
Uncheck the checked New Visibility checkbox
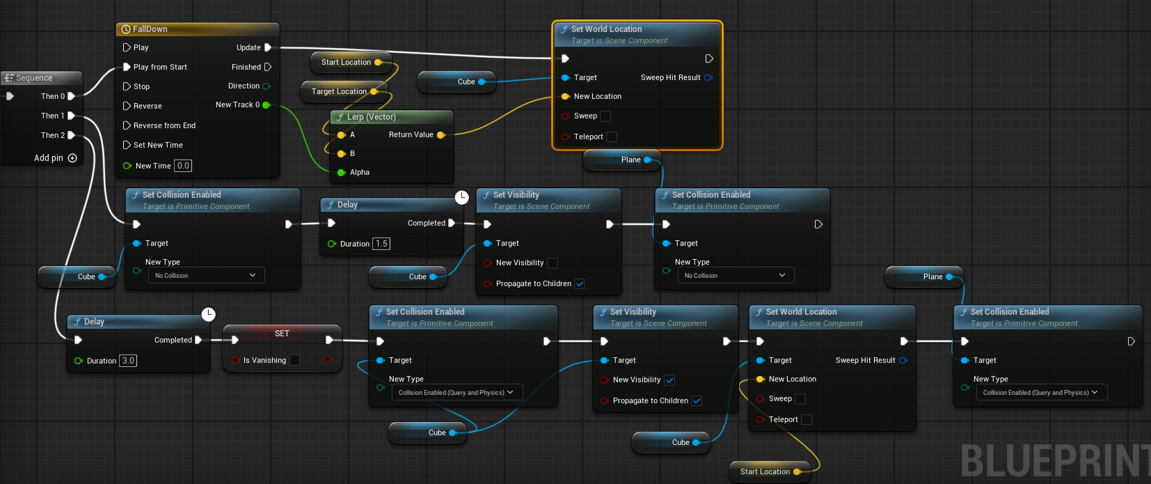point(669,380)
